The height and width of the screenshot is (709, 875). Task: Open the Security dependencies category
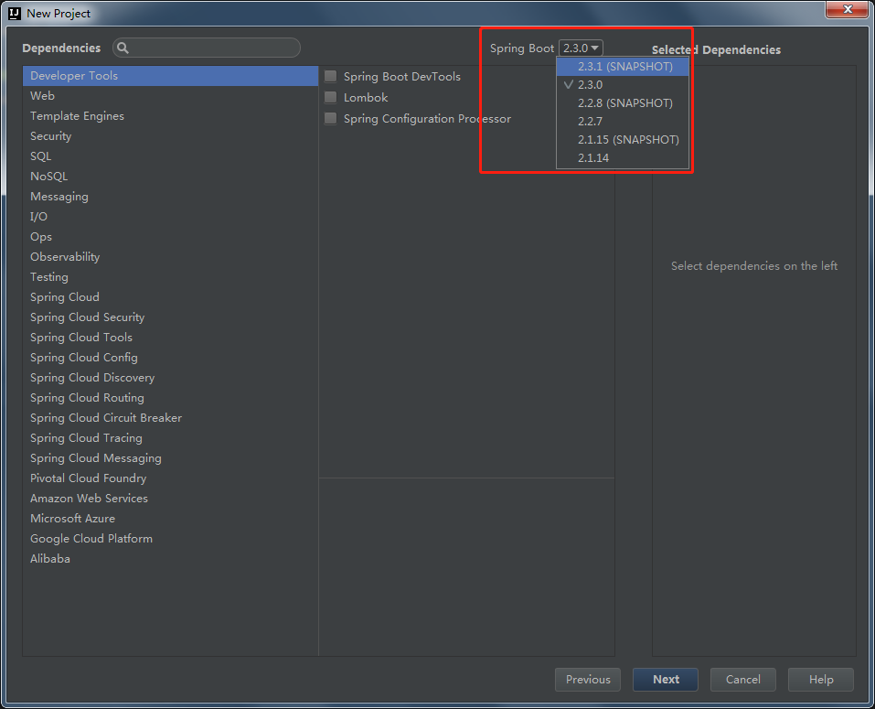(50, 135)
